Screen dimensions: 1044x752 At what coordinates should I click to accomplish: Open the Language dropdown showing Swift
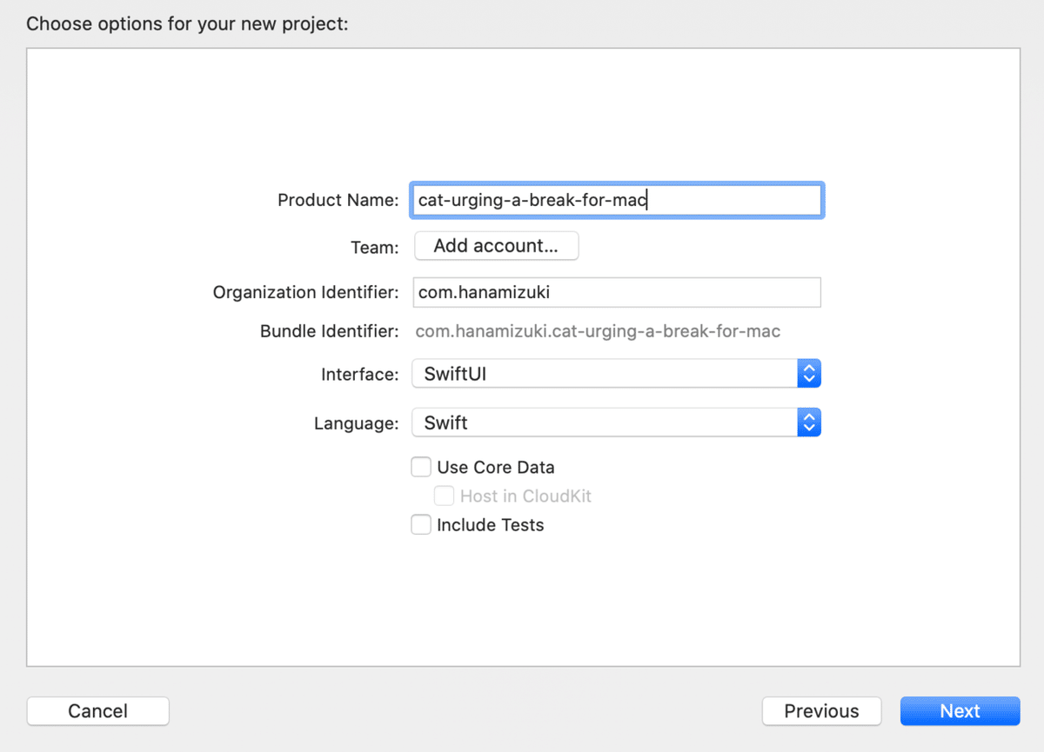pyautogui.click(x=605, y=423)
